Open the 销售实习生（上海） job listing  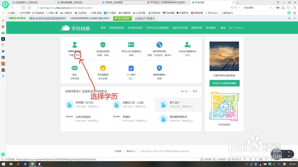click(133, 103)
